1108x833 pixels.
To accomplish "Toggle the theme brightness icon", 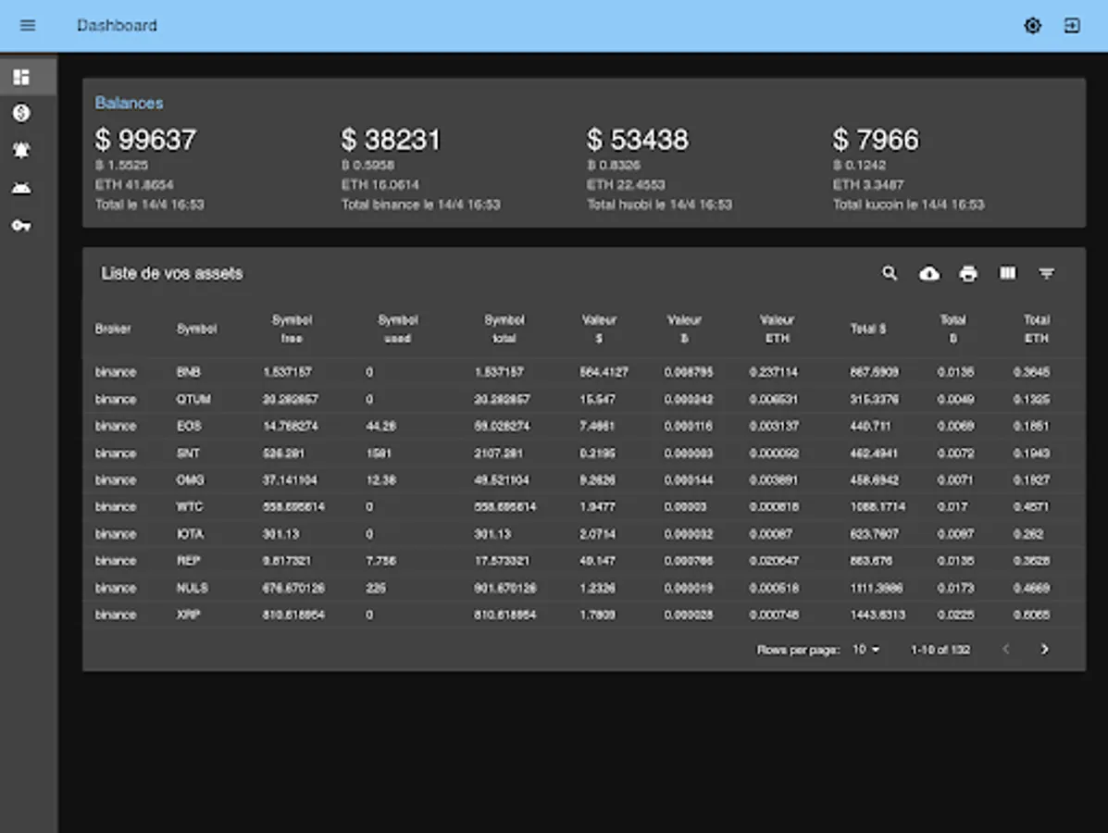I will click(1032, 25).
